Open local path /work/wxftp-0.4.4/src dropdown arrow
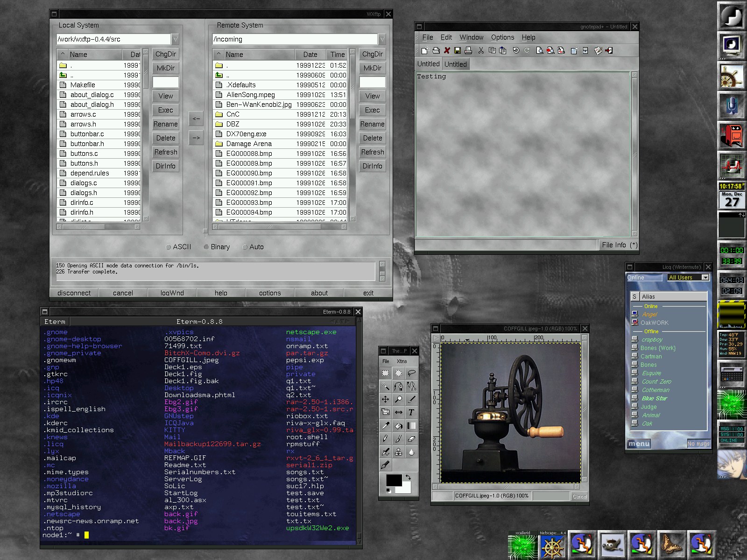Image resolution: width=747 pixels, height=560 pixels. click(x=175, y=39)
